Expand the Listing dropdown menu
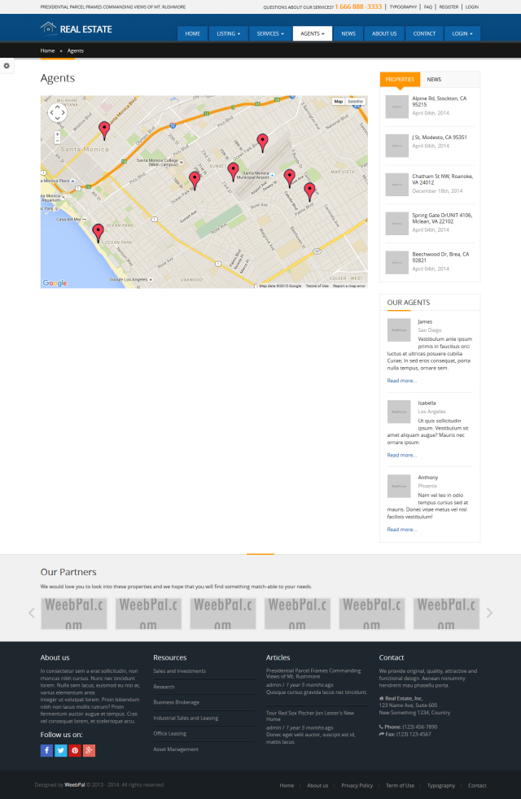 tap(228, 34)
